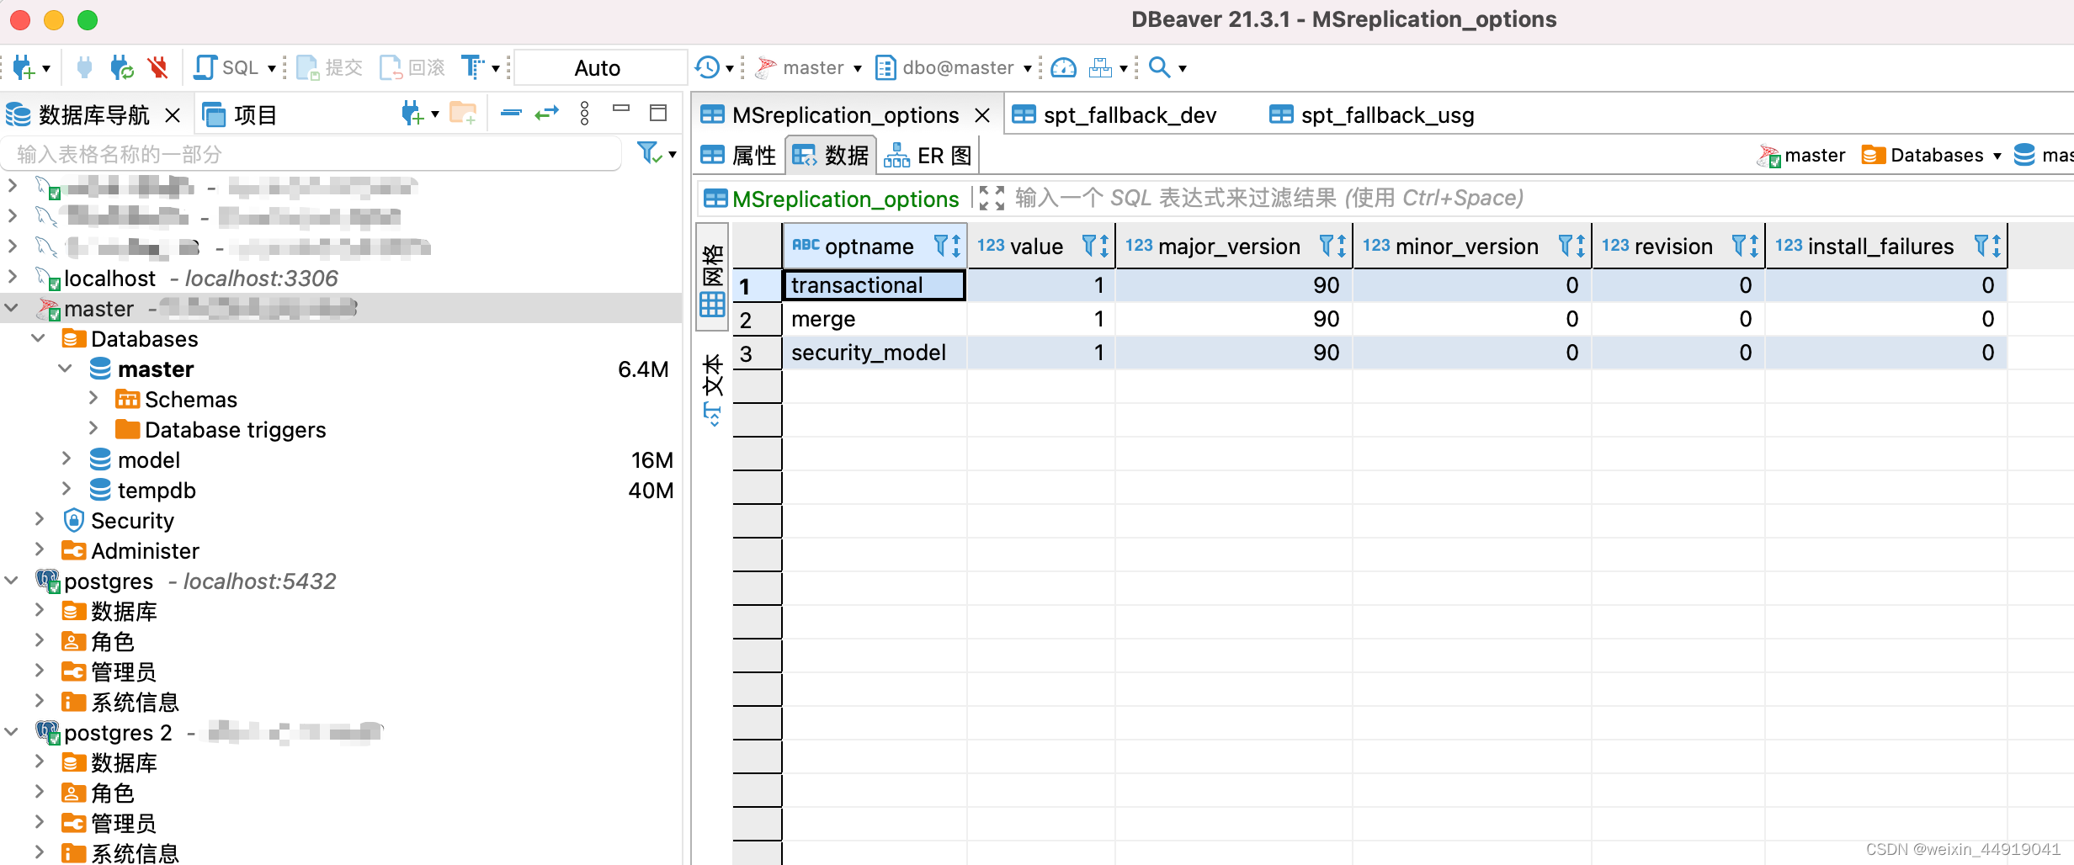Expand the Schemas node under master database
Image resolution: width=2074 pixels, height=865 pixels.
tap(93, 398)
